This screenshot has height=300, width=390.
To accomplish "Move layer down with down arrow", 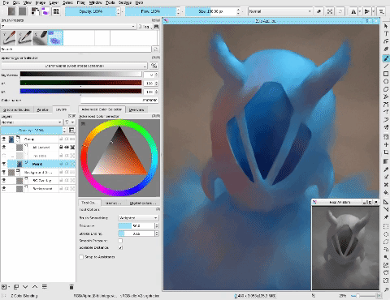I will click(25, 287).
